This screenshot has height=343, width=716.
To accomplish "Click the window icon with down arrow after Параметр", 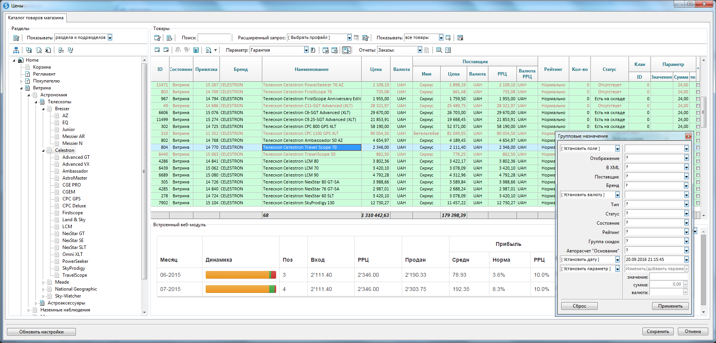I will click(325, 50).
